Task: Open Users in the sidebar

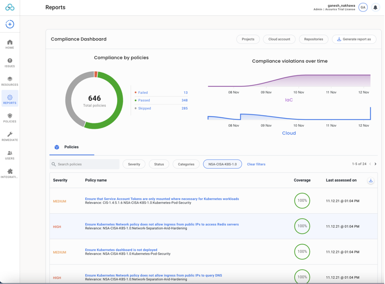Action: point(10,155)
